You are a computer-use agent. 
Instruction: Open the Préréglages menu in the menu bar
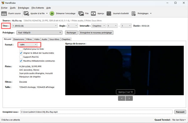pyautogui.click(x=23, y=8)
